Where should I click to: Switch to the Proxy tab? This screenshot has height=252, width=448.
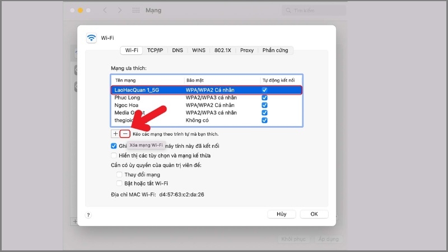[247, 50]
